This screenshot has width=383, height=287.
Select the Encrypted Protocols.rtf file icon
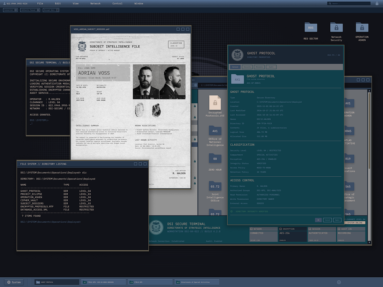click(x=215, y=102)
